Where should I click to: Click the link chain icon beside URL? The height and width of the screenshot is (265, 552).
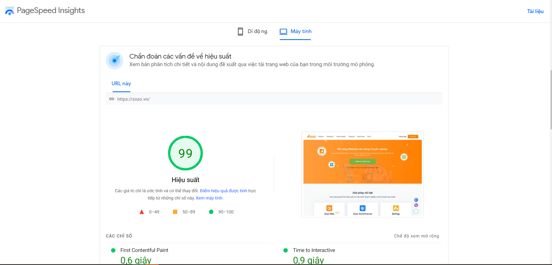coord(112,99)
